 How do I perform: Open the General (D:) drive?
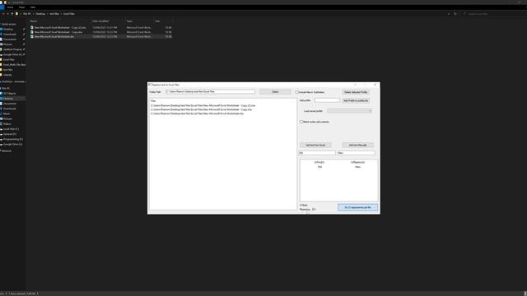tap(10, 134)
